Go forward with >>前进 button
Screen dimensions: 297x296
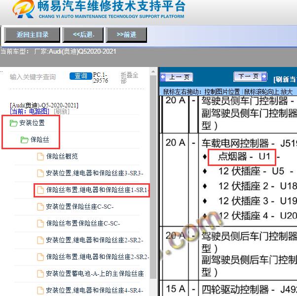pos(126,35)
